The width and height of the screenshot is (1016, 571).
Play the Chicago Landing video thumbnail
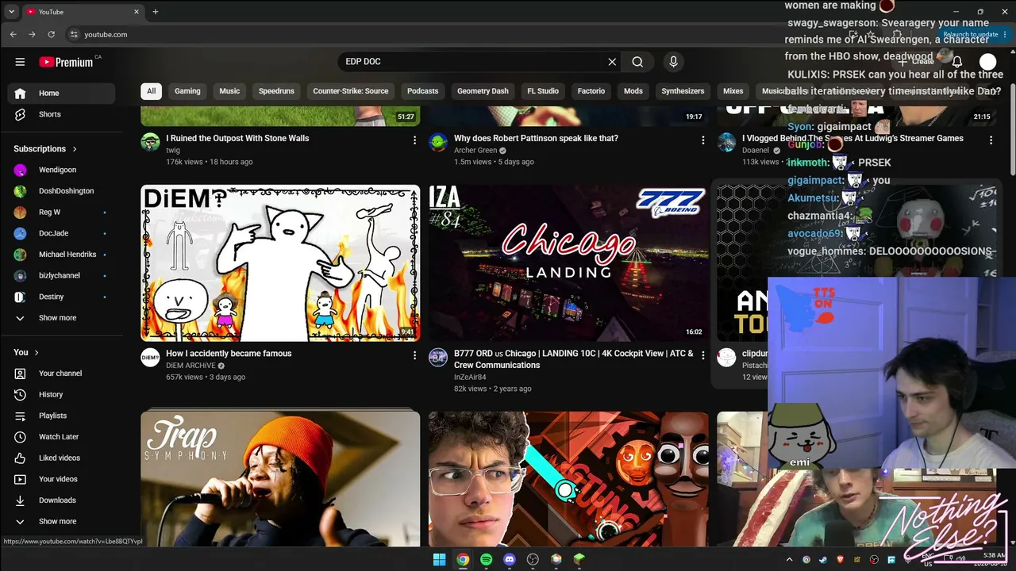pos(568,263)
